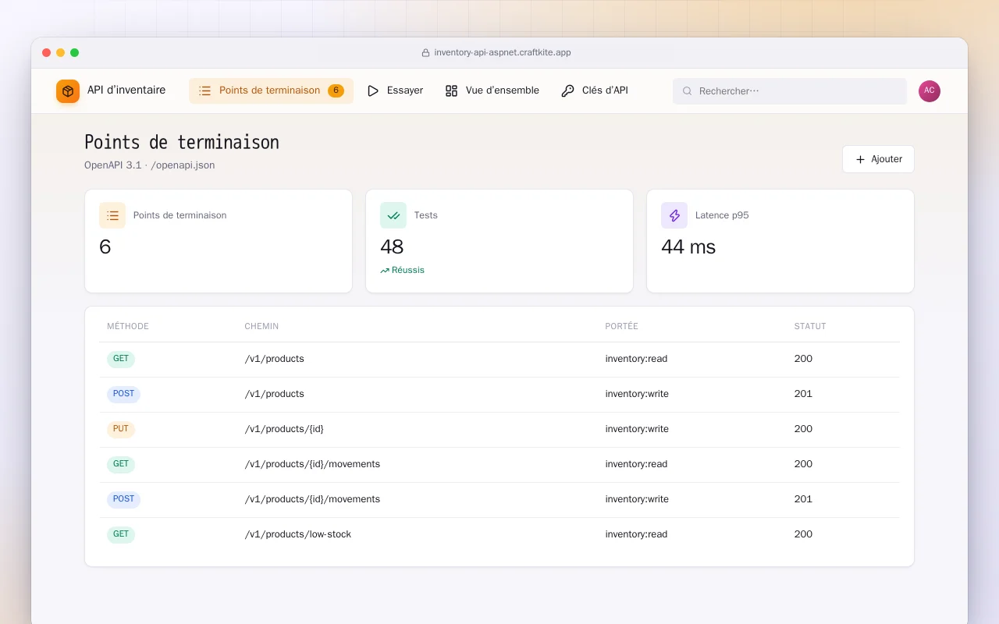Click the value 6 in the endpoints card

click(x=105, y=247)
